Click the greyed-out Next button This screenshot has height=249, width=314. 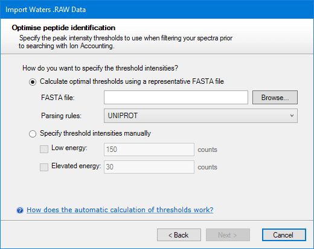228,235
